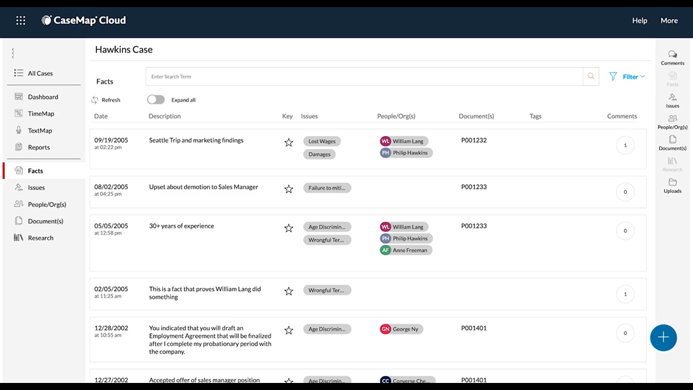Star the Seattle Trip fact as key
This screenshot has height=390, width=693.
click(289, 142)
